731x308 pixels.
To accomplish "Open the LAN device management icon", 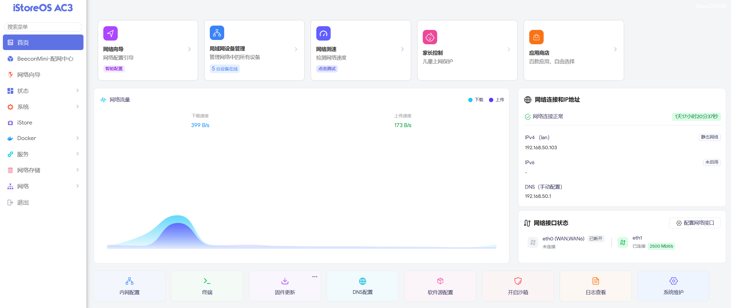I will (x=217, y=33).
